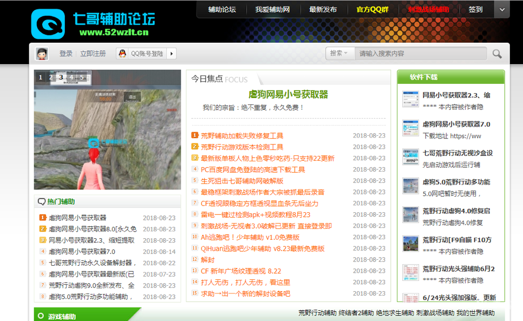Open the 搜索 type dropdown
This screenshot has height=321, width=523.
[x=339, y=54]
